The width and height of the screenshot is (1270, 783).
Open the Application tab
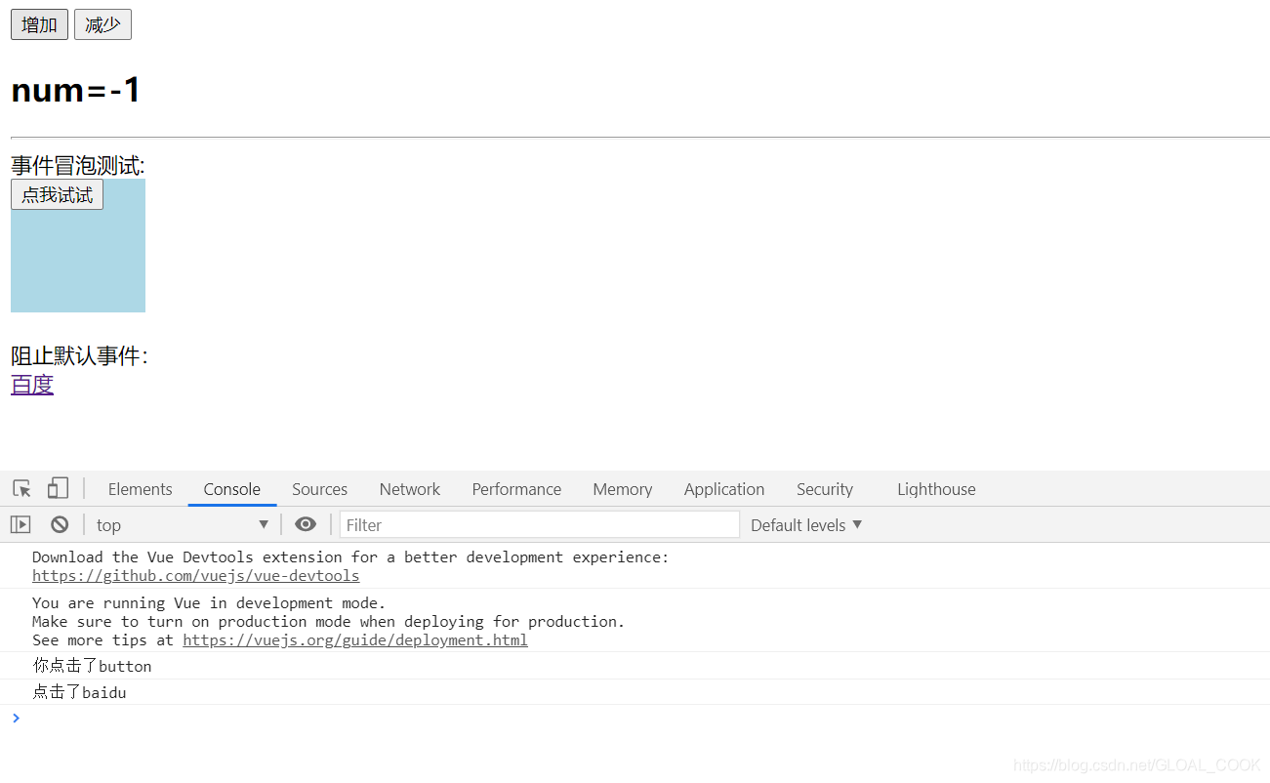click(x=723, y=489)
